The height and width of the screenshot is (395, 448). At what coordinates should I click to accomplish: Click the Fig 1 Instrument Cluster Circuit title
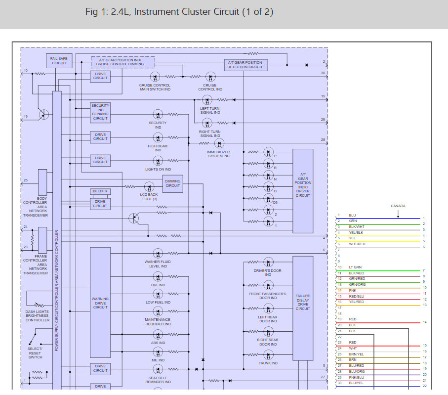click(179, 12)
